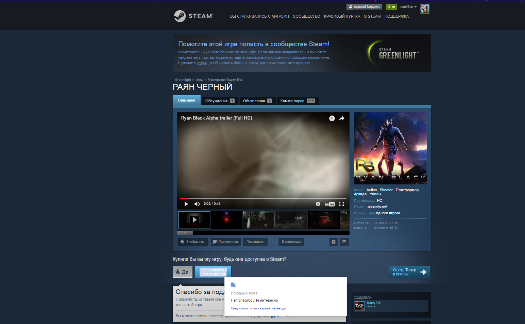Click Предложить лучший вариант перевода link

click(258, 309)
